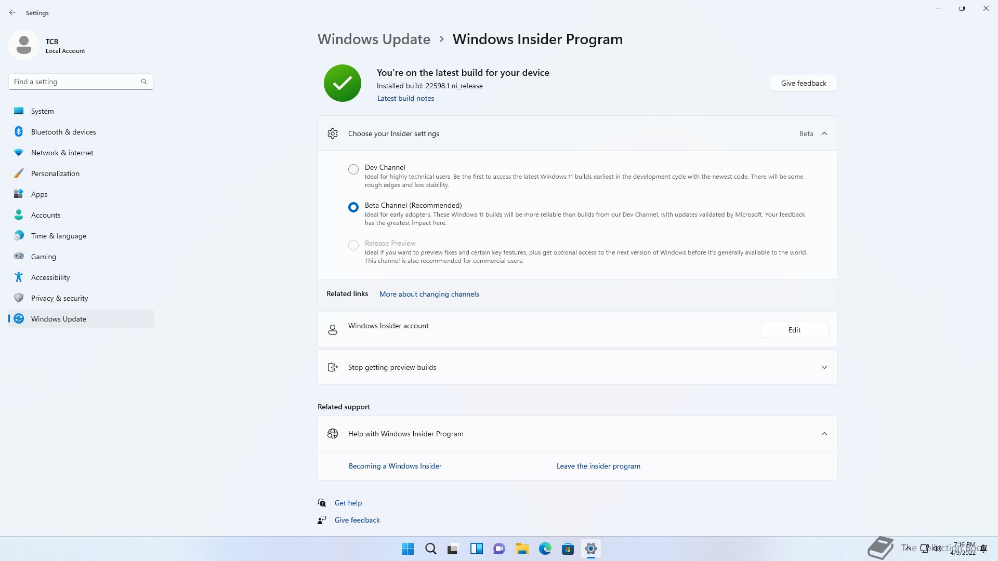Click the person icon beside Windows Insider account
Viewport: 998px width, 561px height.
pyautogui.click(x=333, y=330)
